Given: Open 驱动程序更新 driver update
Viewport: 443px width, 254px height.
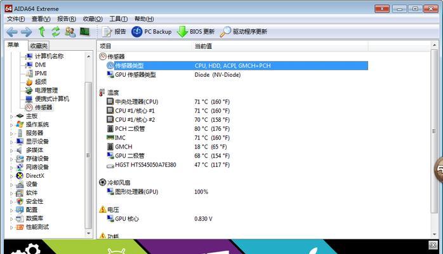Looking at the screenshot, I should coord(244,32).
